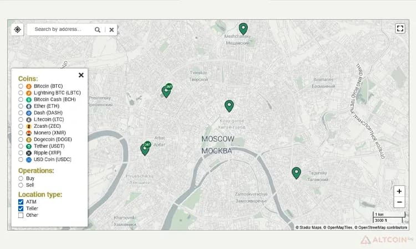
Task: Check the Other location type checkbox
Action: click(x=21, y=215)
